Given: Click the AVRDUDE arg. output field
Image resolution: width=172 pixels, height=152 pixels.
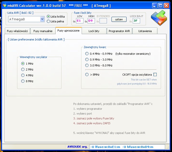Looking at the screenshot, I should tap(127, 147).
